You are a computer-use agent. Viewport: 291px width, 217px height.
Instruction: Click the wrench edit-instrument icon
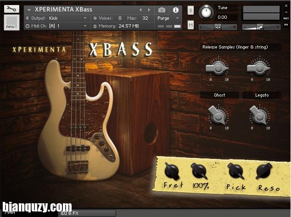(x=11, y=8)
